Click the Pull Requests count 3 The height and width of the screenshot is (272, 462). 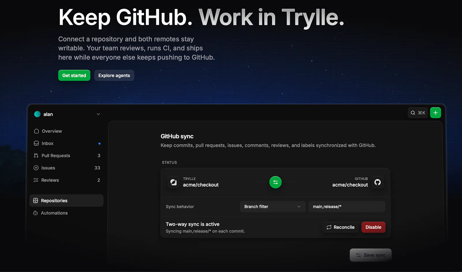tap(99, 156)
